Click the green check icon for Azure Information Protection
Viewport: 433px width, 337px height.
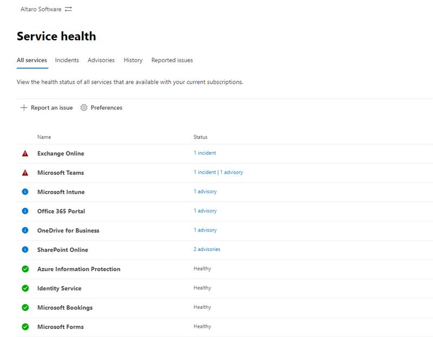(25, 269)
